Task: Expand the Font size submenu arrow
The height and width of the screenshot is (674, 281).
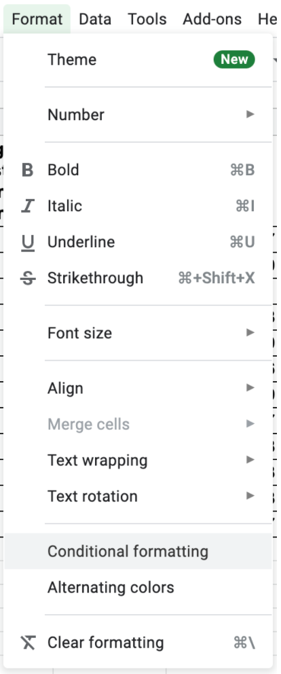Action: pyautogui.click(x=250, y=332)
